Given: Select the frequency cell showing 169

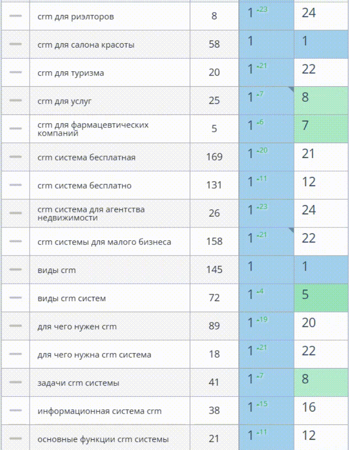Looking at the screenshot, I should tap(214, 157).
